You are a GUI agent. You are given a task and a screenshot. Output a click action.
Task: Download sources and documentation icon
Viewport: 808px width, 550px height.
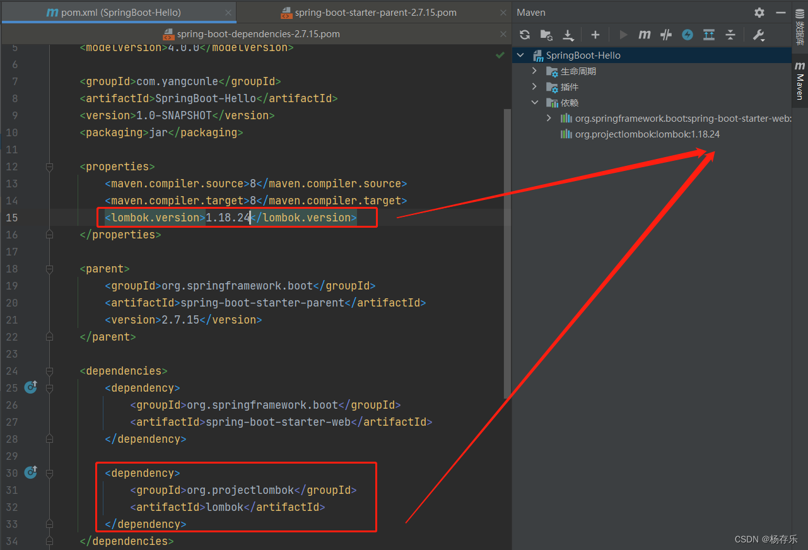[x=568, y=35]
